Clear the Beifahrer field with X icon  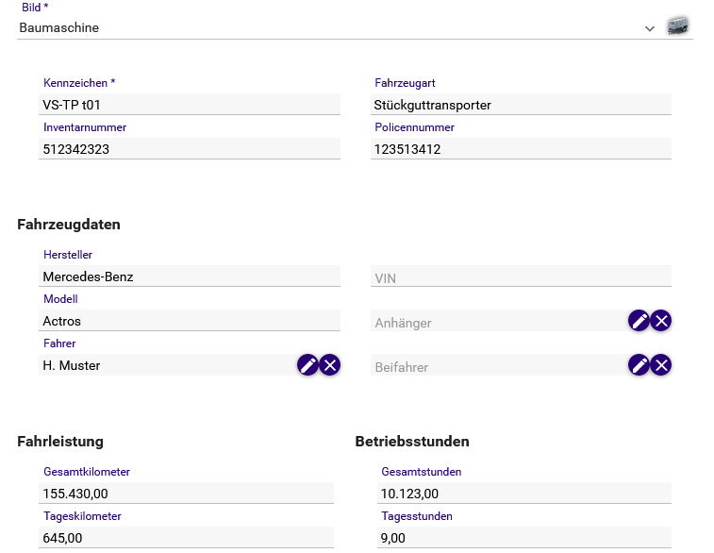click(x=661, y=365)
